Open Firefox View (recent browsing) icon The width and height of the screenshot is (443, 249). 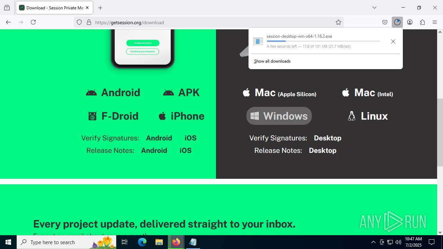pyautogui.click(x=7, y=8)
